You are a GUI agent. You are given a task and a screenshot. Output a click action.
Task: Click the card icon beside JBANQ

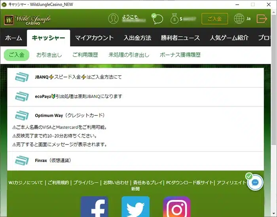click(22, 77)
